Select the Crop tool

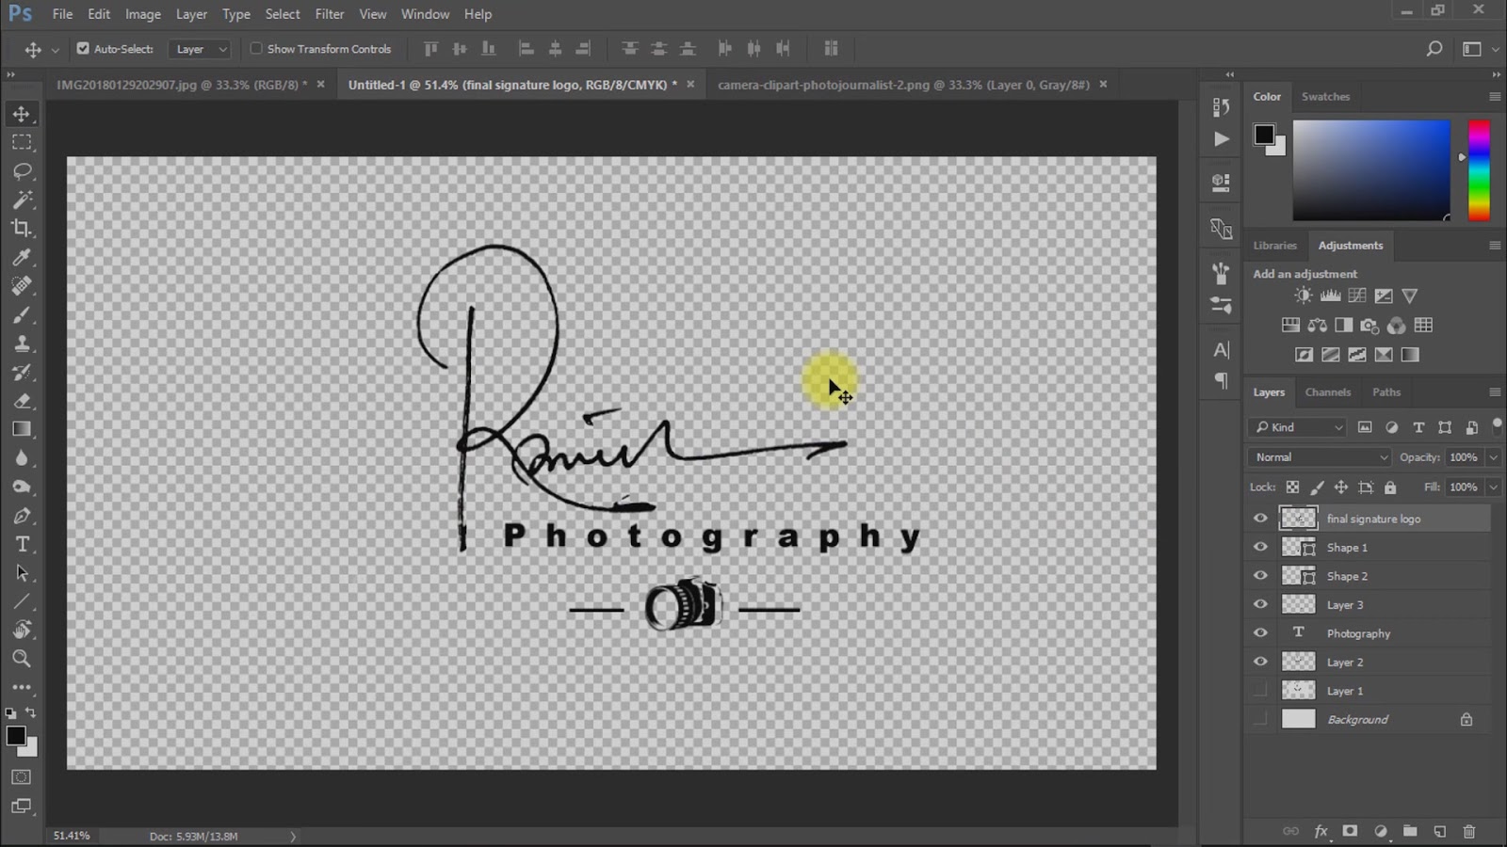tap(23, 229)
